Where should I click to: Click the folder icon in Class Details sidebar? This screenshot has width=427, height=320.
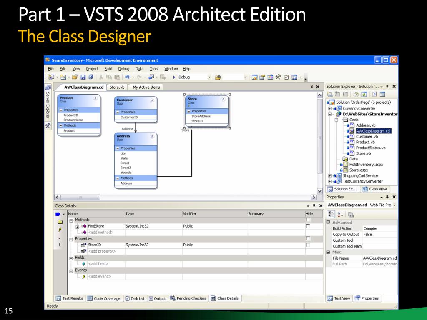pyautogui.click(x=60, y=222)
